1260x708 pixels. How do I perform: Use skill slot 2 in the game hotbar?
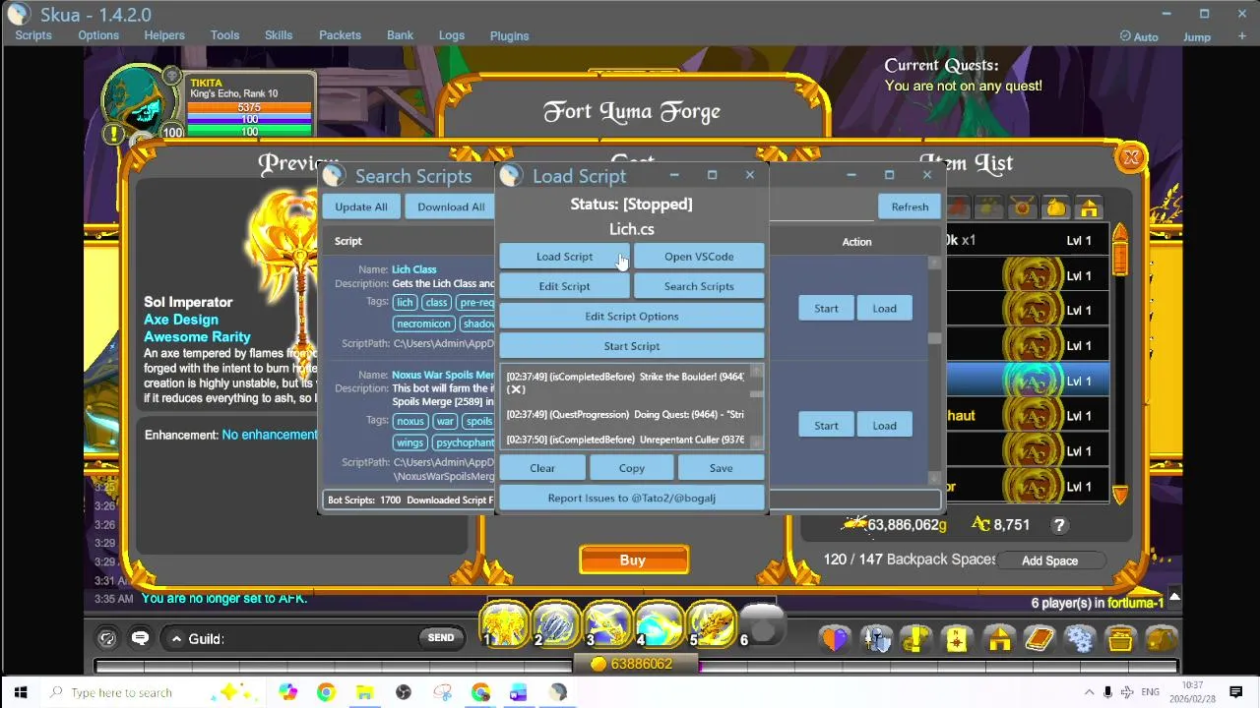[x=556, y=626]
